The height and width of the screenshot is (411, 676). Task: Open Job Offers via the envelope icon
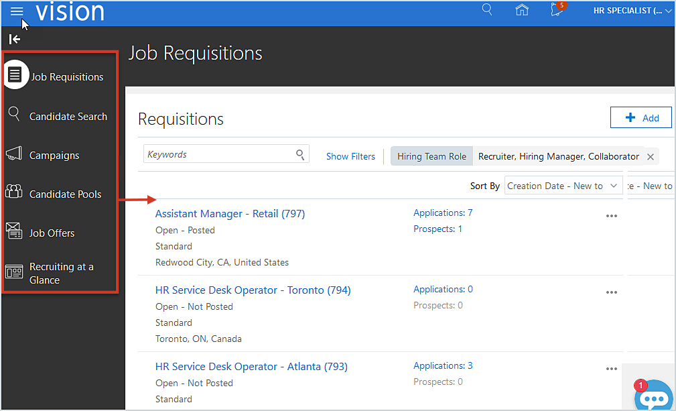pos(13,232)
